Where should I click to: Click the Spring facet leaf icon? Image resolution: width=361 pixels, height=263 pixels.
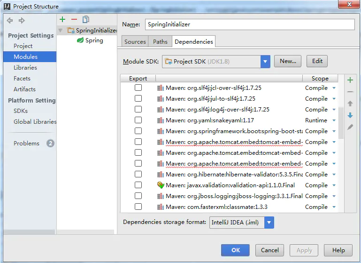click(80, 40)
